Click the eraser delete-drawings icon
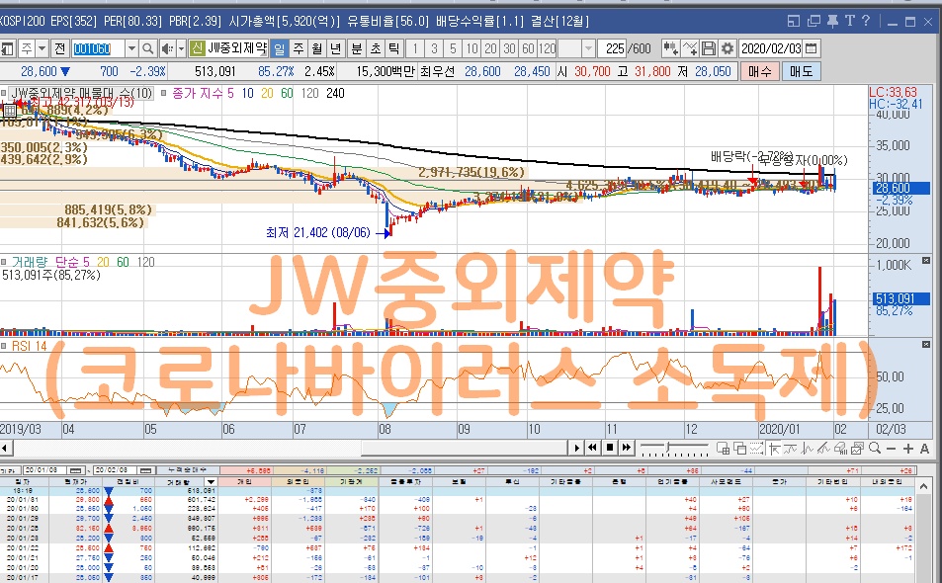This screenshot has width=942, height=583. (840, 448)
